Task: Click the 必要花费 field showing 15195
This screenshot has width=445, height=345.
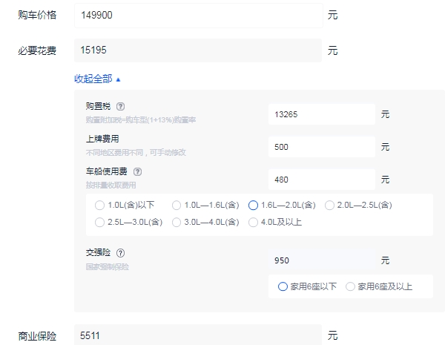Action: (198, 50)
